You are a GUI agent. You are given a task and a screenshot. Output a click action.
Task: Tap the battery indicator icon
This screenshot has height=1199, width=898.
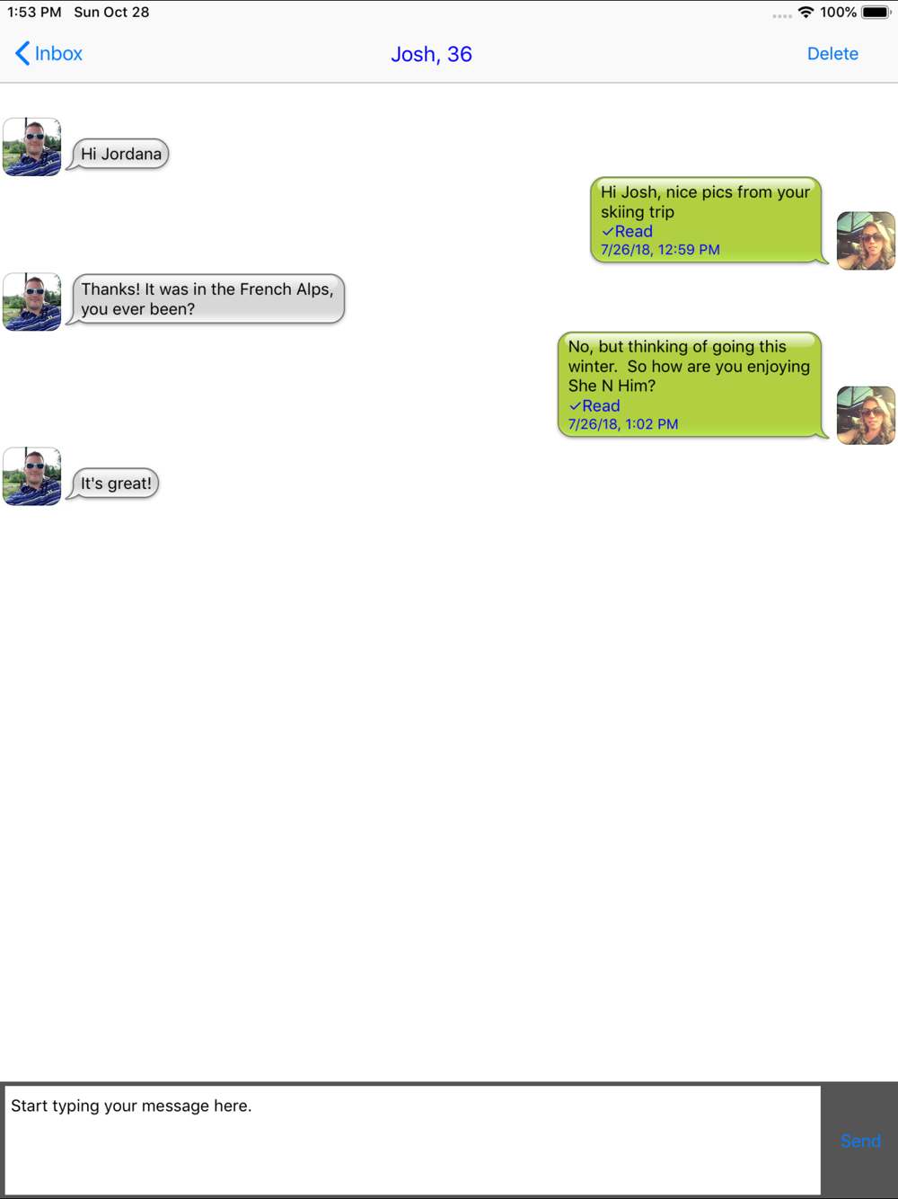876,13
